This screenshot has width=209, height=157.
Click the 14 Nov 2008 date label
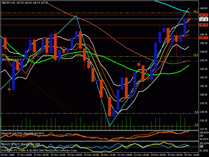8,155
